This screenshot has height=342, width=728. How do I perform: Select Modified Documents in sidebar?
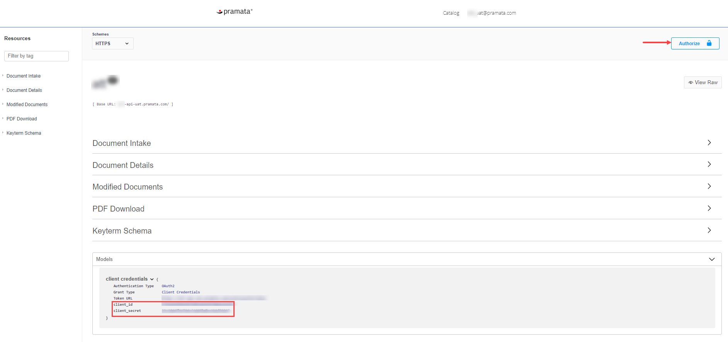(x=27, y=105)
